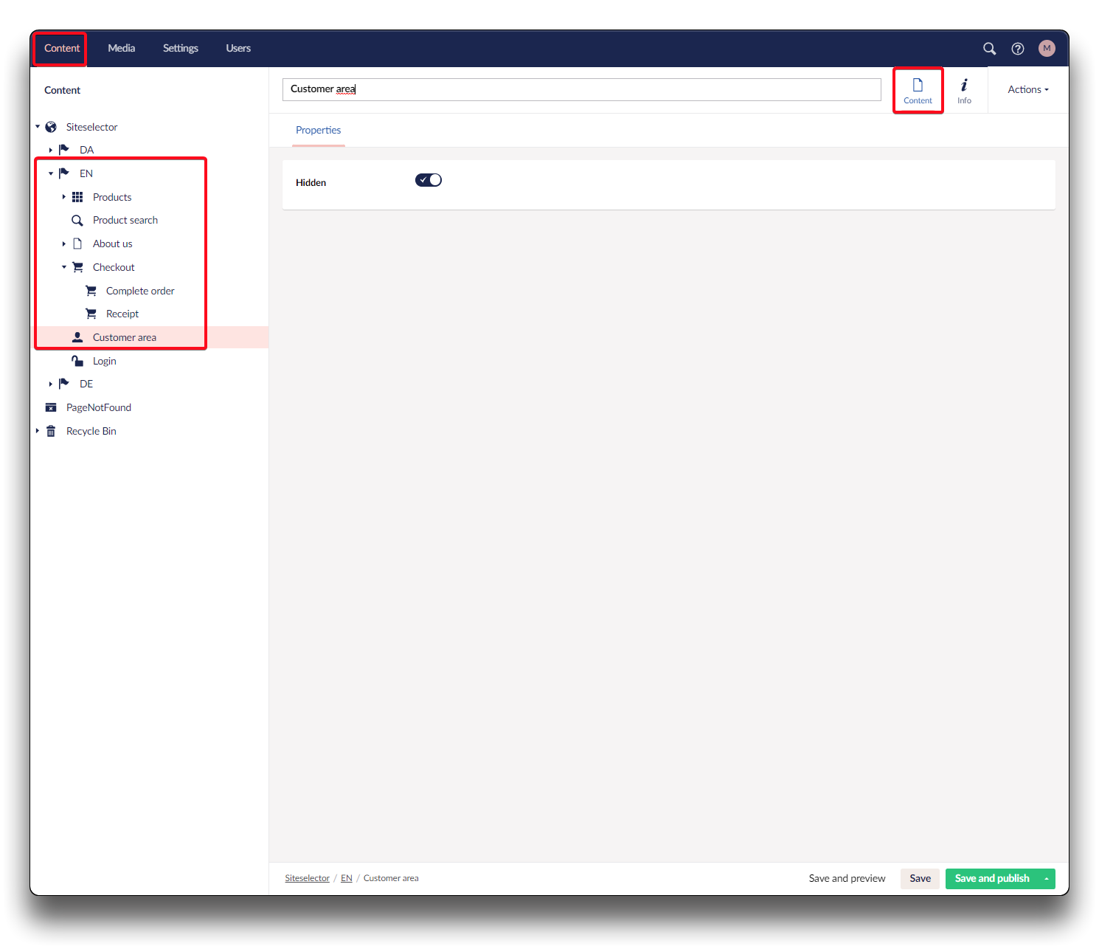Image resolution: width=1099 pixels, height=949 pixels.
Task: Click the Content document icon app
Action: pos(918,90)
